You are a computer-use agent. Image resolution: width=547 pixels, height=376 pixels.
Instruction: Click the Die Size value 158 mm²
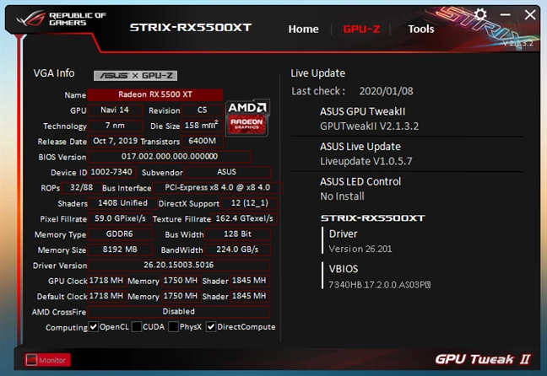pyautogui.click(x=203, y=126)
